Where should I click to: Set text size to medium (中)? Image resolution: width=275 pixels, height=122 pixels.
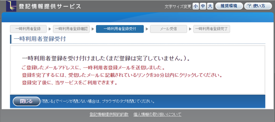coord(203,6)
